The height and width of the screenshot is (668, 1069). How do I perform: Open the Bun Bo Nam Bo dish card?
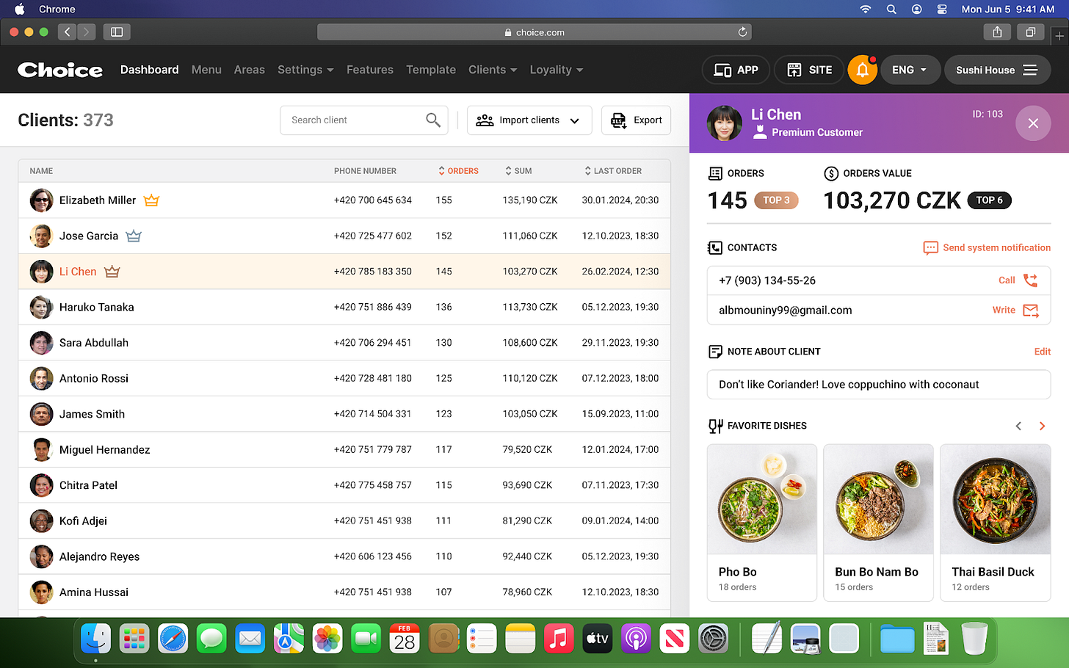tap(879, 523)
